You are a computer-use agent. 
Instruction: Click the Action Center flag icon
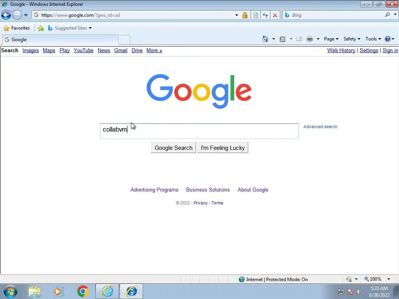pyautogui.click(x=350, y=292)
